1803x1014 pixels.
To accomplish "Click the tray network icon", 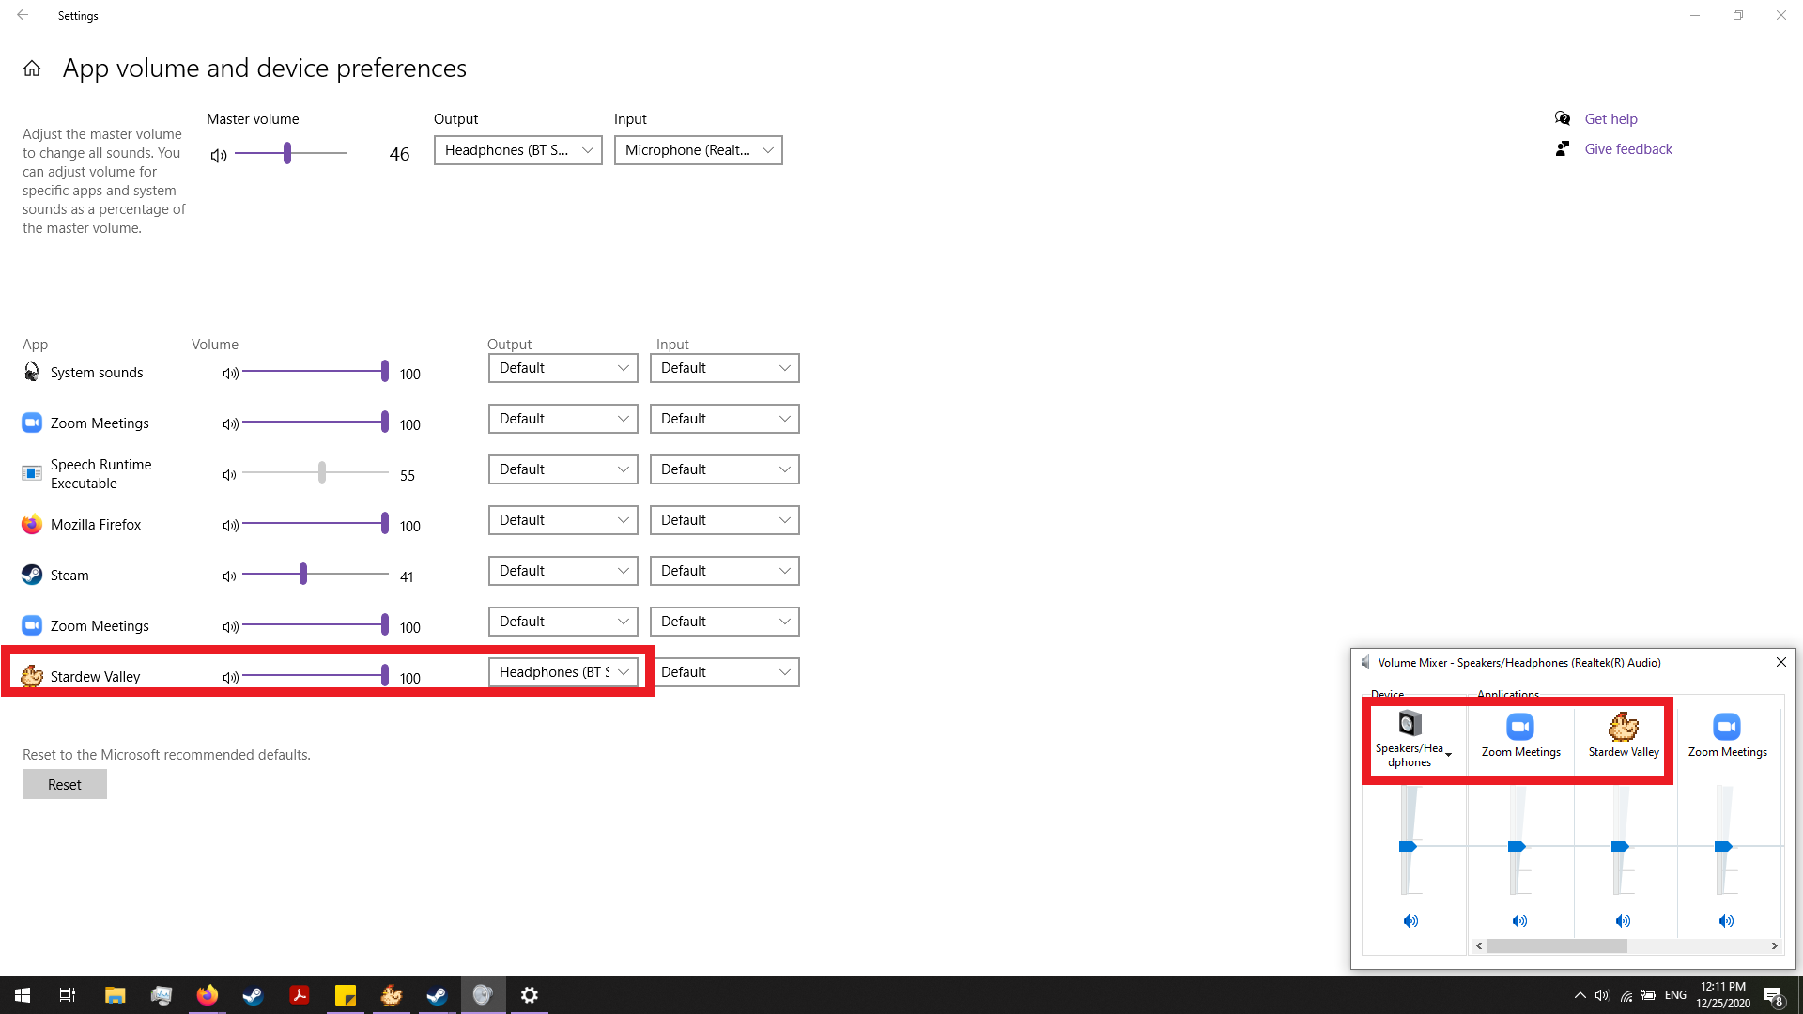I will pyautogui.click(x=1626, y=995).
